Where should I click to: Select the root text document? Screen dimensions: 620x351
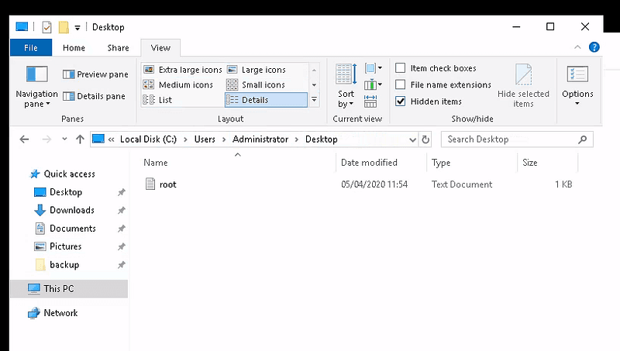167,184
